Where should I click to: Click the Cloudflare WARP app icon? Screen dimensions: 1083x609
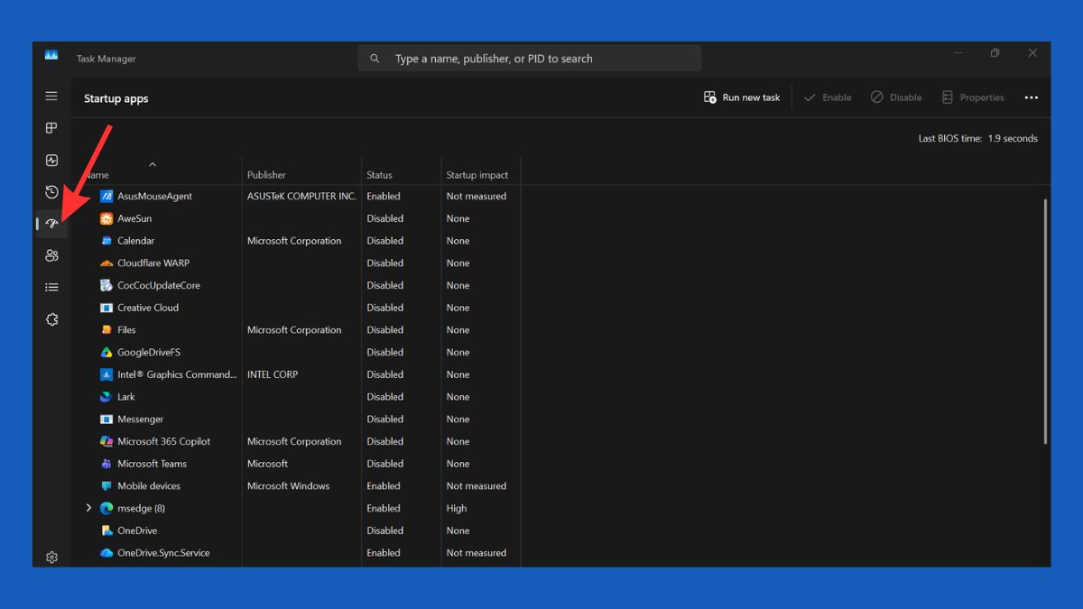[x=106, y=263]
